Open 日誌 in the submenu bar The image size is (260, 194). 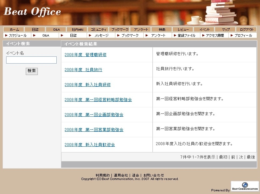point(73,35)
